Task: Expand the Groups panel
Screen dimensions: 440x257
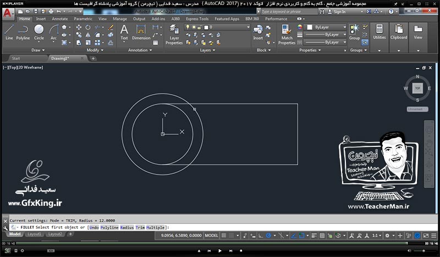Action: [359, 50]
